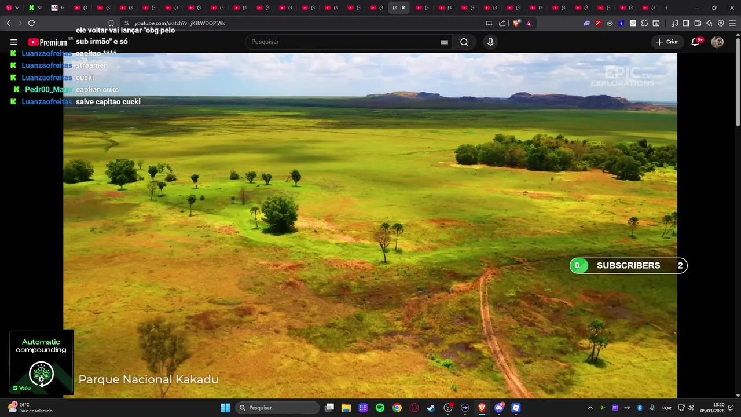741x417 pixels.
Task: Click the video to pause playback
Action: click(370, 225)
